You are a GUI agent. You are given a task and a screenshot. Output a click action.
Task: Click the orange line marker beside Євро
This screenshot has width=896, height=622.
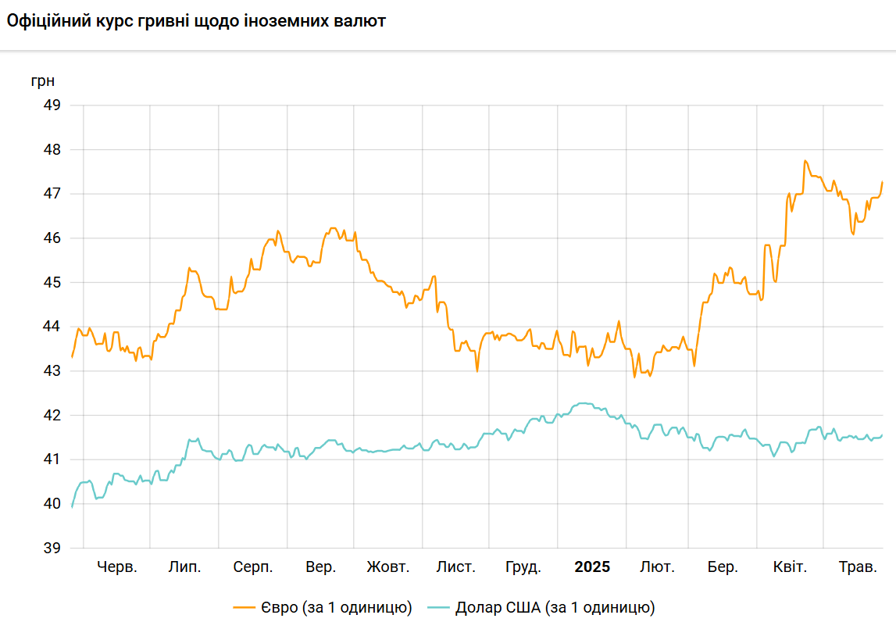point(245,607)
